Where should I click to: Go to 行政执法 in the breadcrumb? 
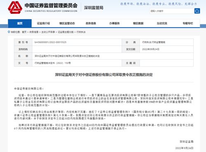pos(81,32)
